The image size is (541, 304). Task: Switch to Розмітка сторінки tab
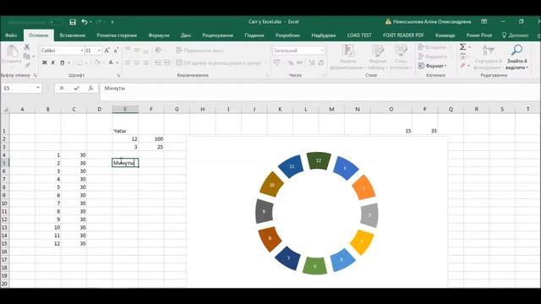point(117,35)
